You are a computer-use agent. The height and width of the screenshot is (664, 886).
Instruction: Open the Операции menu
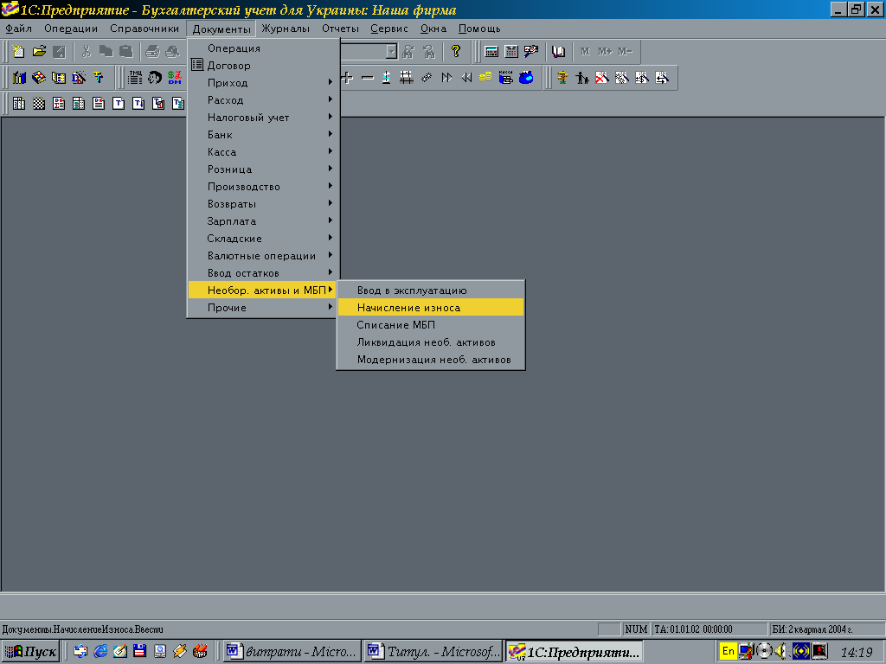pos(71,29)
